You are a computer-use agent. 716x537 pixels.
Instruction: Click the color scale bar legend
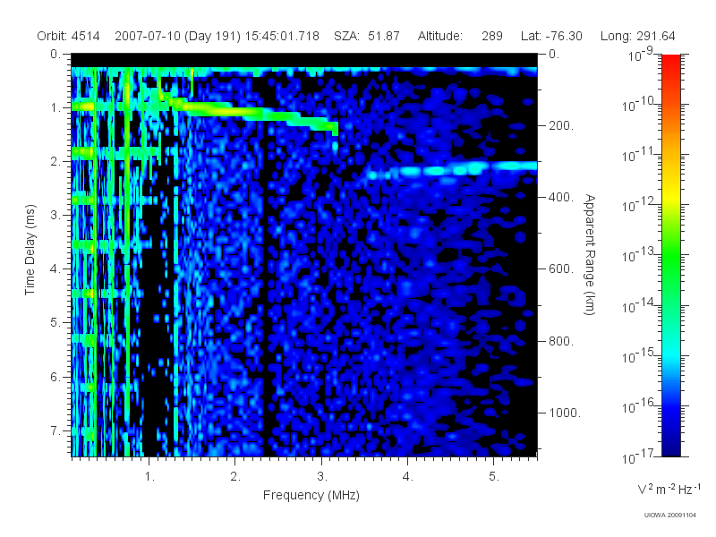coord(670,255)
